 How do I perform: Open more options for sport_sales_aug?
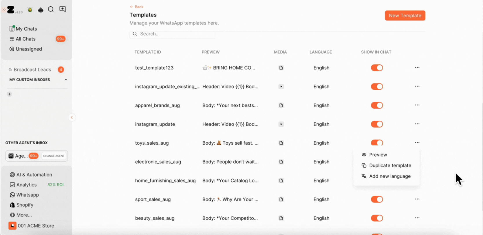tap(417, 199)
